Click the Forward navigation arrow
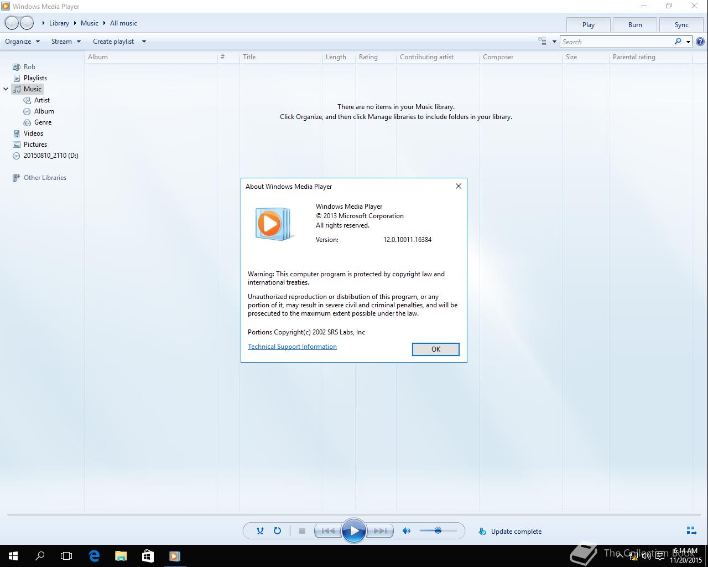This screenshot has width=708, height=567. [x=27, y=23]
